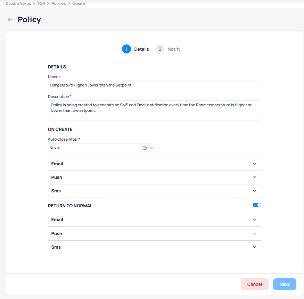Viewport: 304px width, 299px height.
Task: Switch to the Notify step label
Action: 174,49
